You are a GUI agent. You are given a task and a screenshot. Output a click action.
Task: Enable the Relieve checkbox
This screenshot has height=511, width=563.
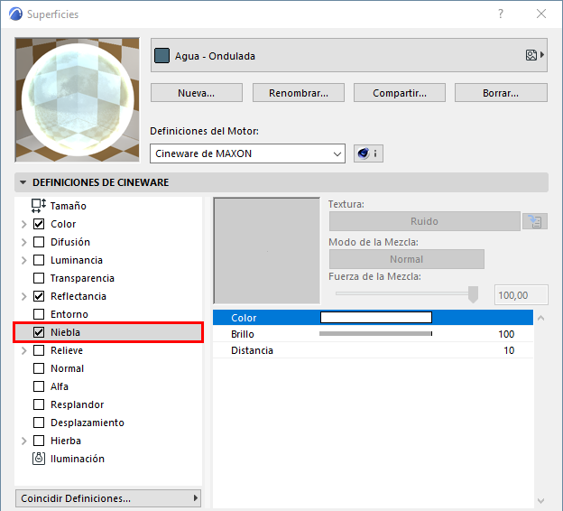tap(39, 350)
